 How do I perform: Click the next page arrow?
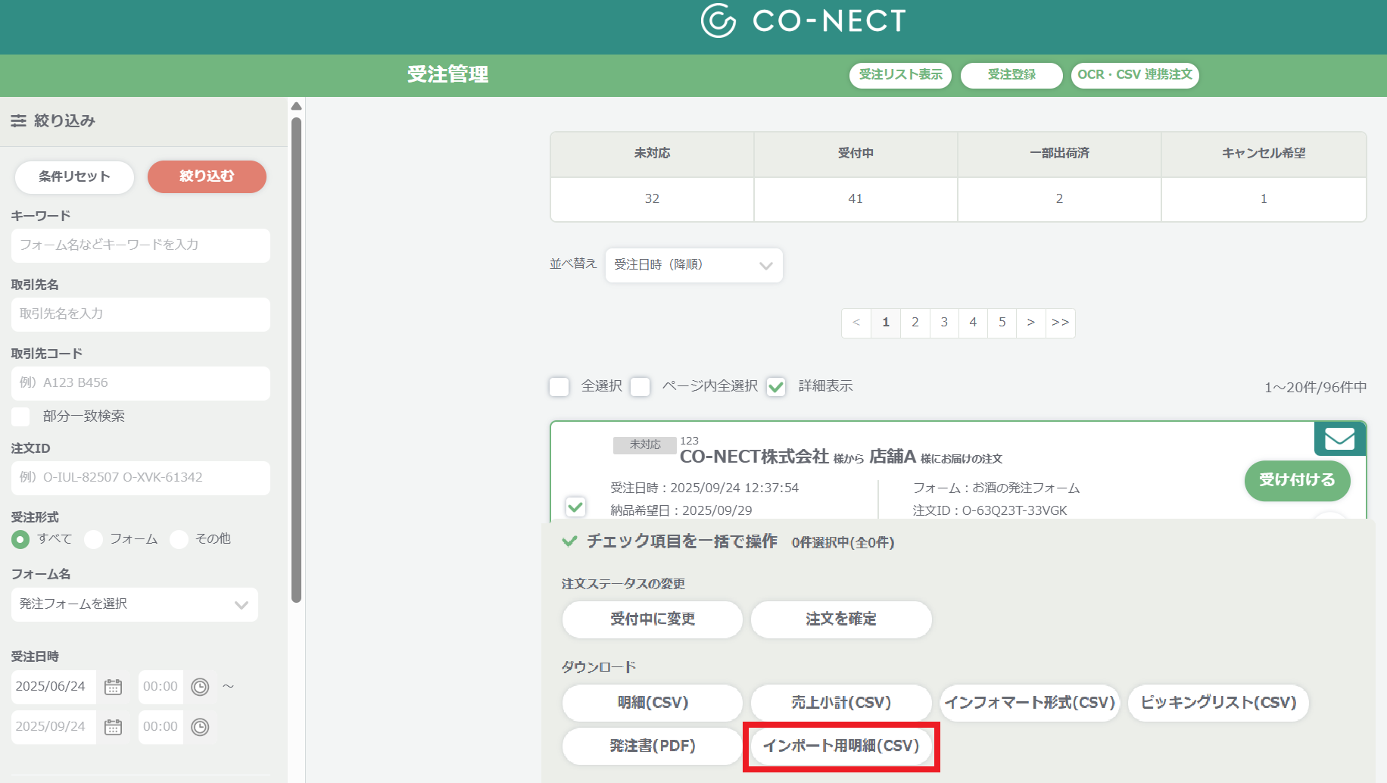(x=1030, y=323)
